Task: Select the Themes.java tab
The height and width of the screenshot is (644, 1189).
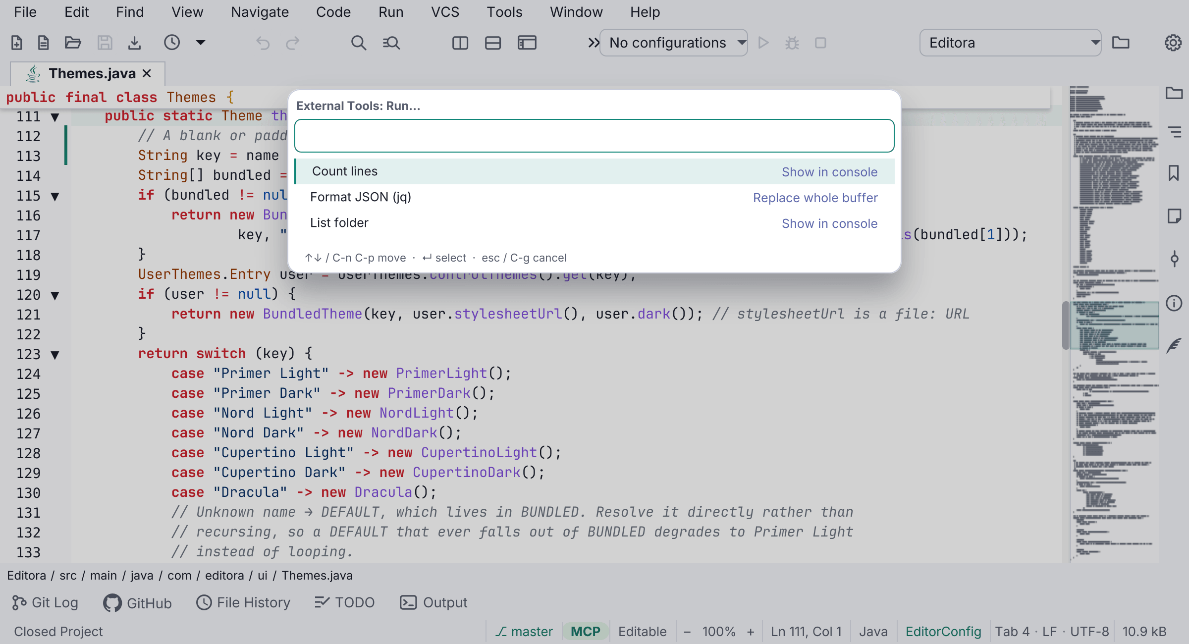Action: pos(88,74)
